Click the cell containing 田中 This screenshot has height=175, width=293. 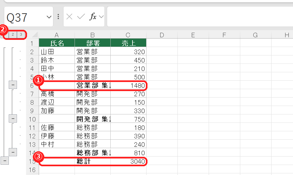click(57, 68)
